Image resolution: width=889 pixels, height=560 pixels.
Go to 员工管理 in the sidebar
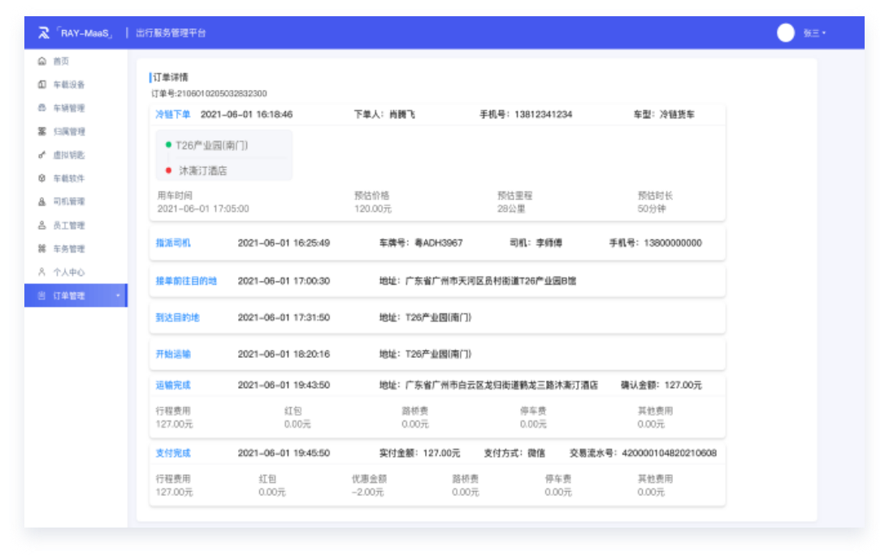(x=68, y=226)
